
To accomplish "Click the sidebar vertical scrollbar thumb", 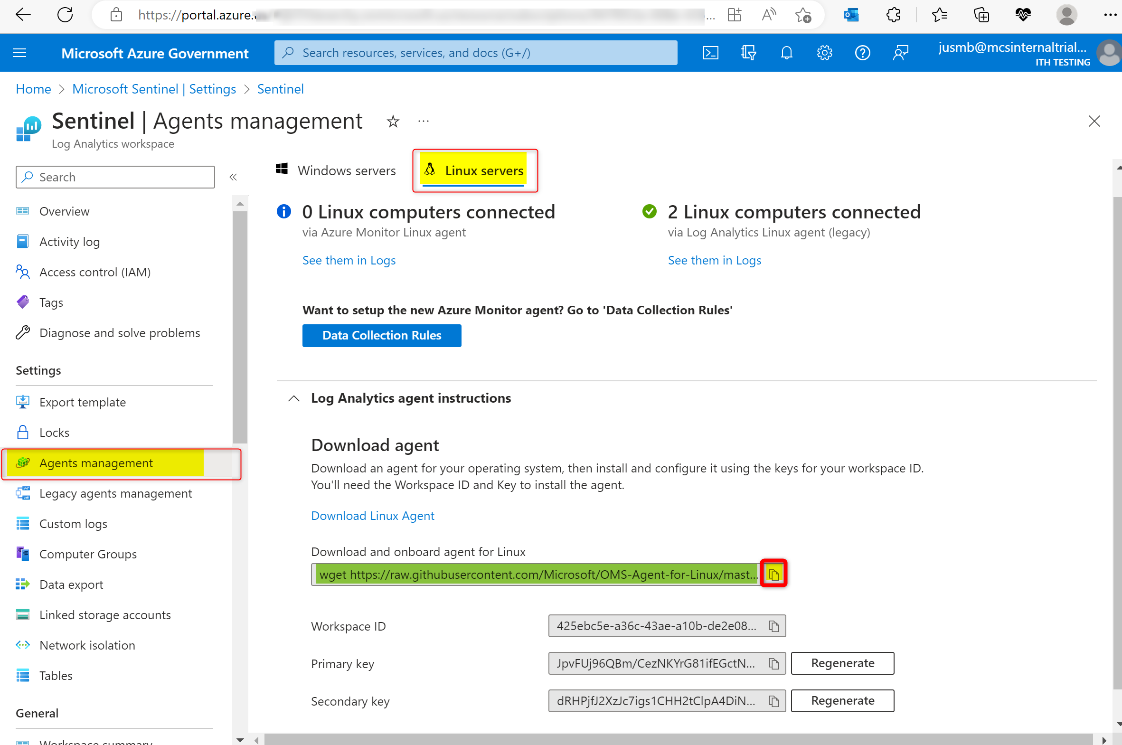I will point(240,327).
